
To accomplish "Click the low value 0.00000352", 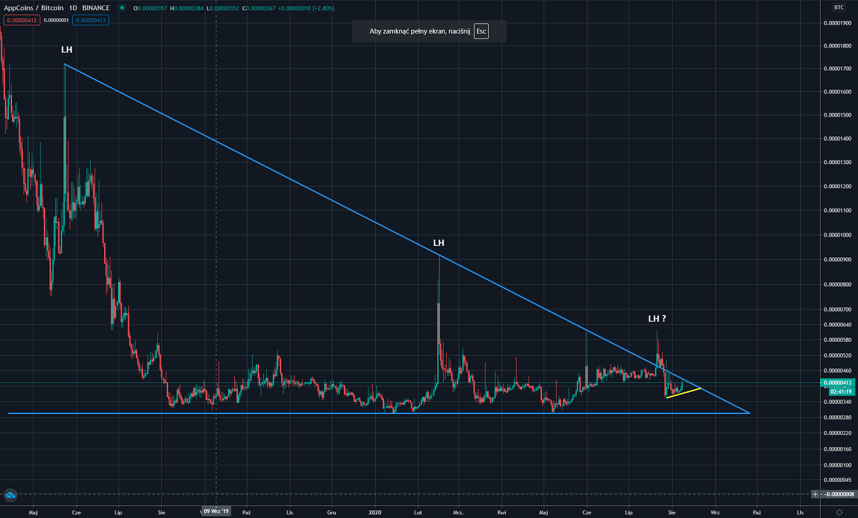I will pos(224,8).
